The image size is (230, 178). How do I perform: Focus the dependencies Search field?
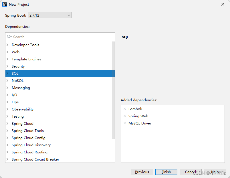coord(60,37)
